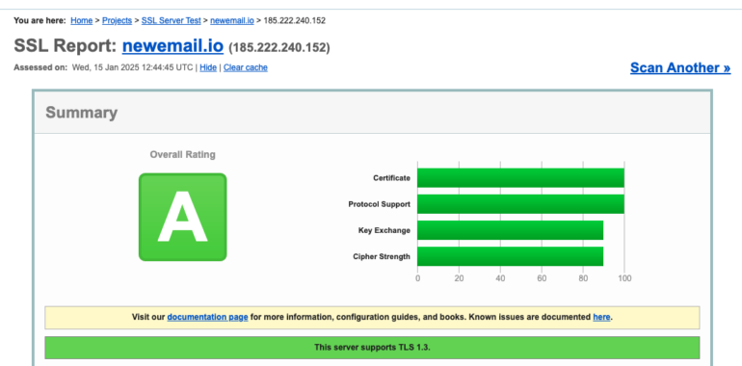Click the Summary section heading
742x366 pixels.
[81, 113]
